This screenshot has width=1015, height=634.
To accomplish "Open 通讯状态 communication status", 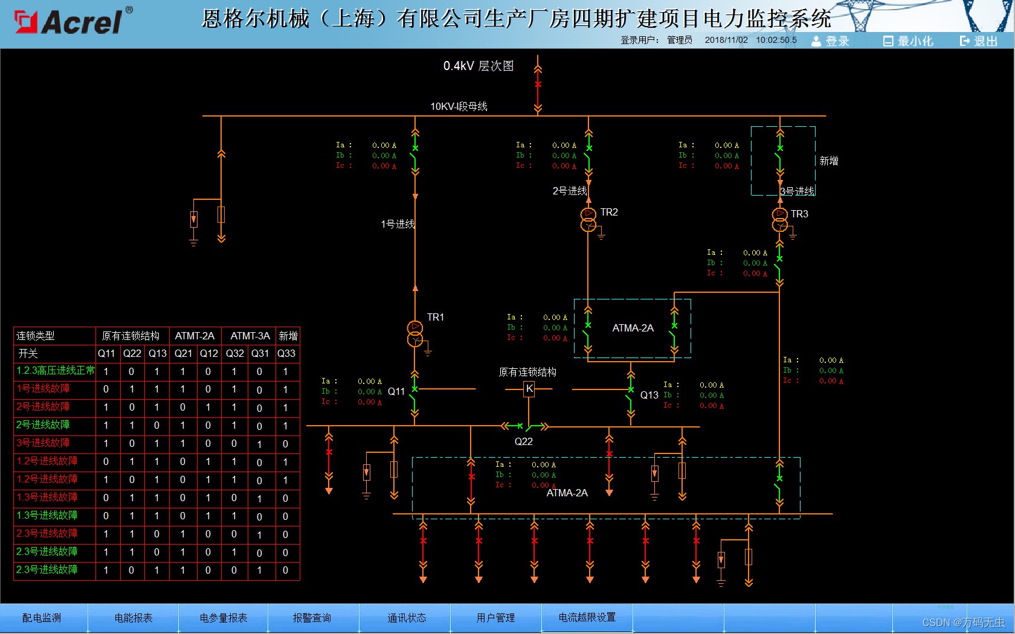I will coord(407,618).
